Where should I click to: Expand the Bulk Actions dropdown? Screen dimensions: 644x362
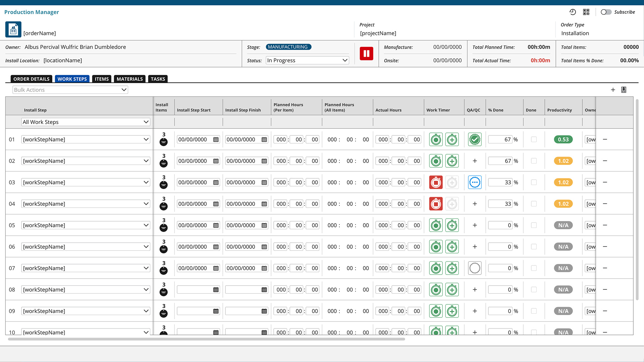point(70,90)
